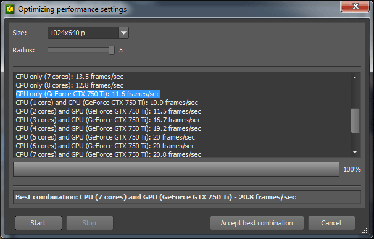Click the 1024x640 p size combo box
Screen dimensions: 374x239
88,33
